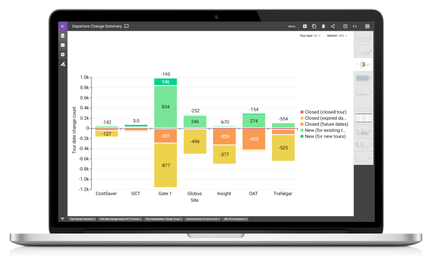Click the Tour date change count axis title

(74, 130)
